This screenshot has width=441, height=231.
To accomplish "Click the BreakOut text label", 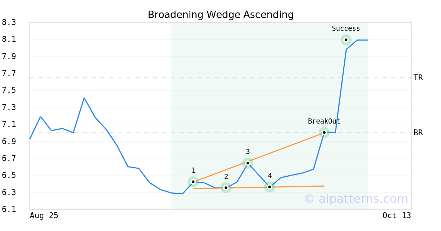I will [x=324, y=121].
